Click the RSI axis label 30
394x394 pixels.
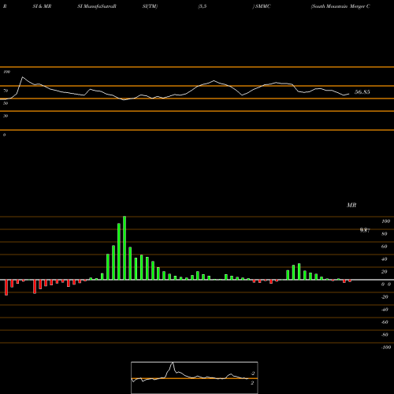click(6, 116)
